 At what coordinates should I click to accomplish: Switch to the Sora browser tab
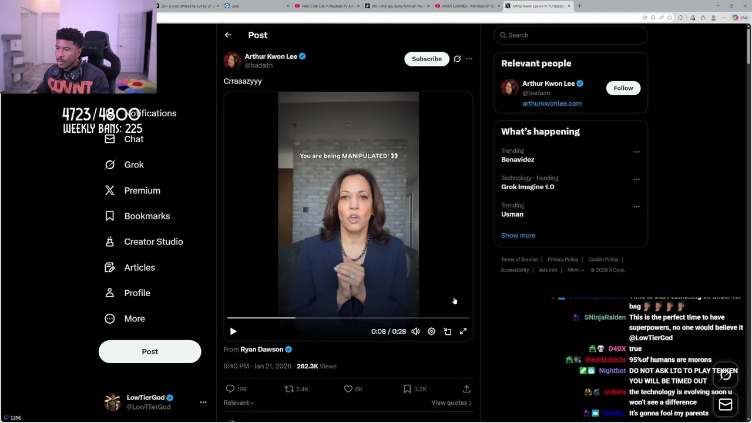[x=257, y=6]
